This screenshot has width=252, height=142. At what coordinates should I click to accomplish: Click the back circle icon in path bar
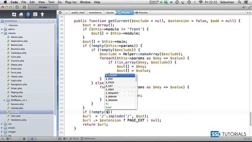tap(60, 13)
